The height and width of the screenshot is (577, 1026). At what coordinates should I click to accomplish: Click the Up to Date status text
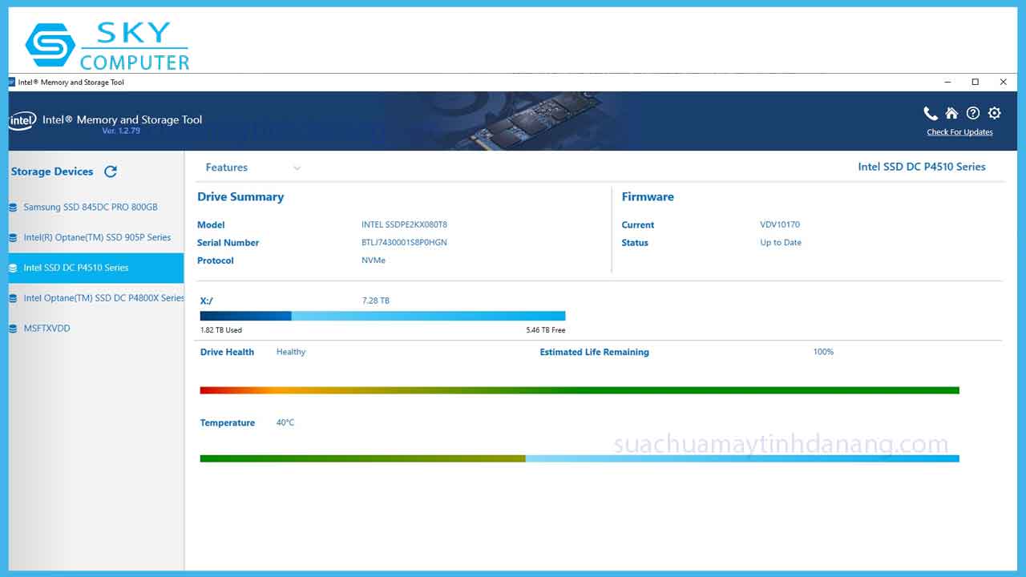781,242
